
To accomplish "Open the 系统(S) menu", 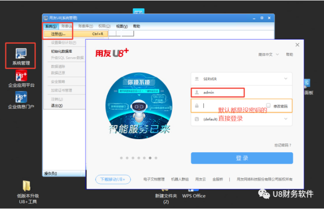I will [51, 26].
